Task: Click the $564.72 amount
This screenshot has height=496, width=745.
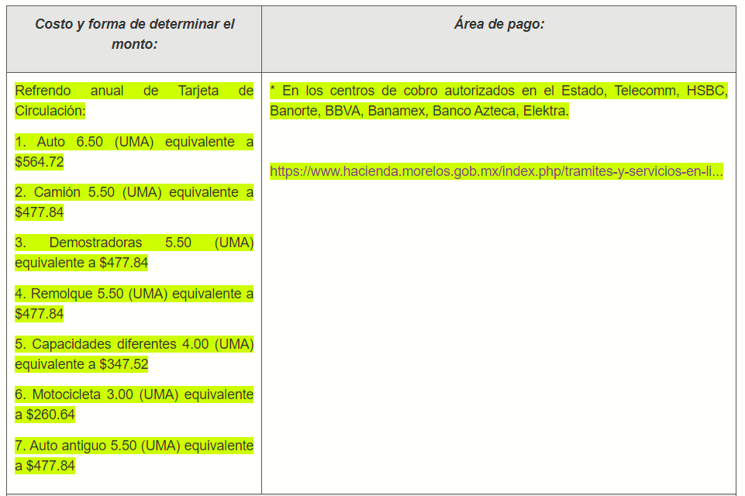Action: click(40, 162)
